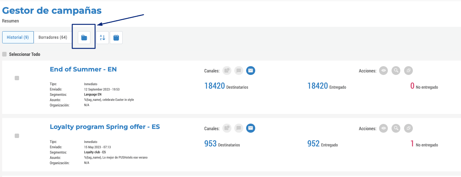Open the End of Summer - EN campaign title
461x177 pixels.
pyautogui.click(x=83, y=69)
